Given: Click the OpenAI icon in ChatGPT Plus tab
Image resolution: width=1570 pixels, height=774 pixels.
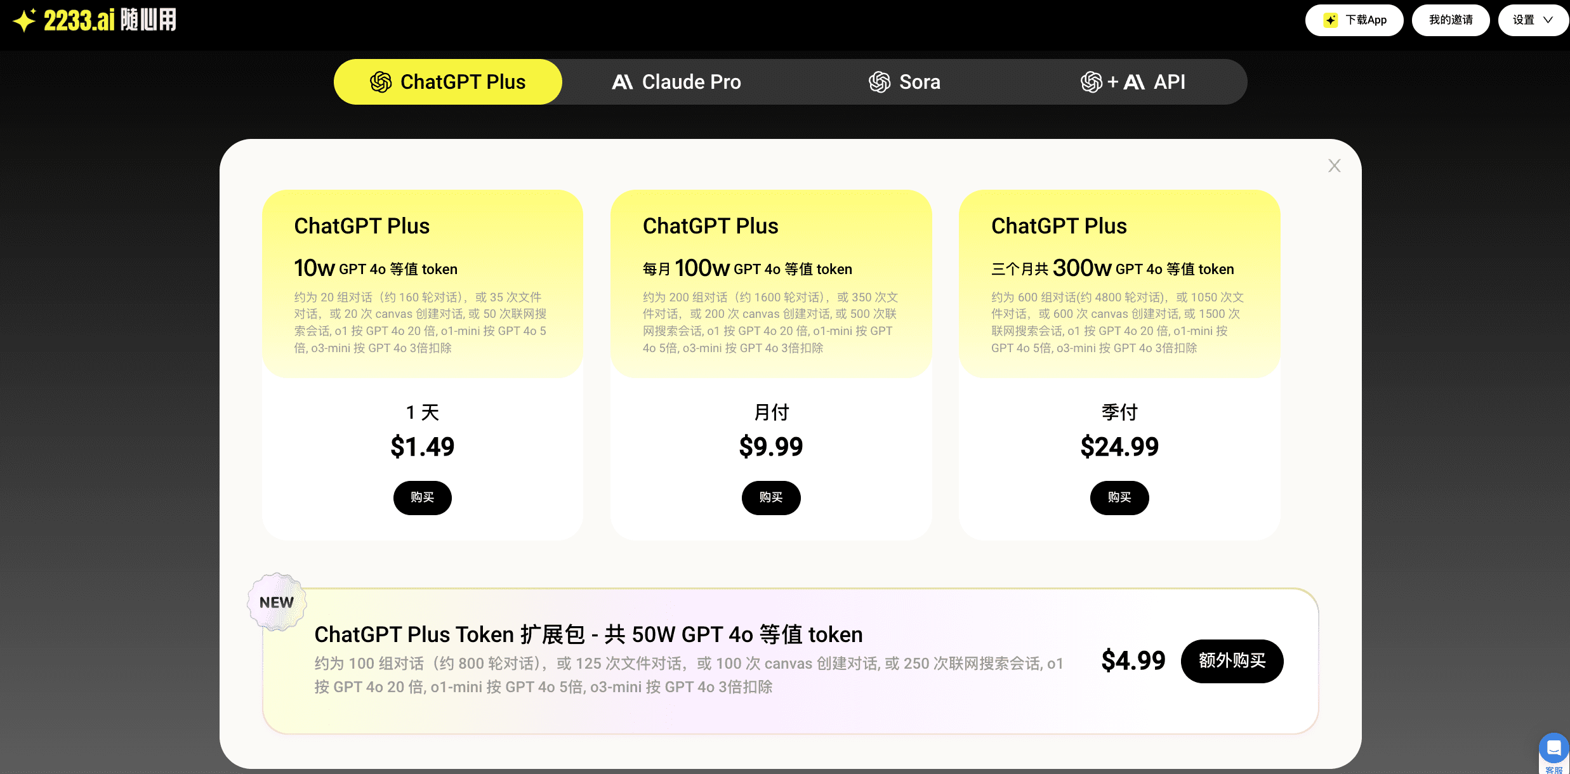Looking at the screenshot, I should [381, 82].
